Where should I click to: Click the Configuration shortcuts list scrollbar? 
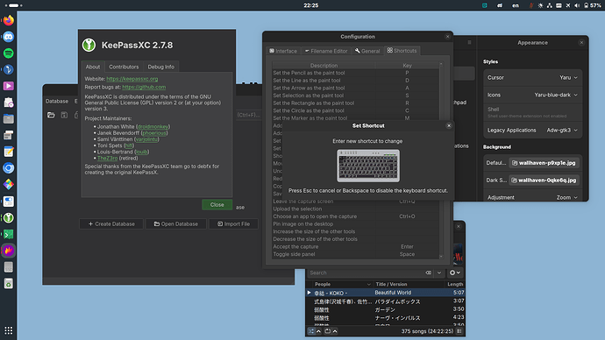(x=441, y=160)
